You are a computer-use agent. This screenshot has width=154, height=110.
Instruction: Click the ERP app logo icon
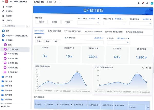6,1
